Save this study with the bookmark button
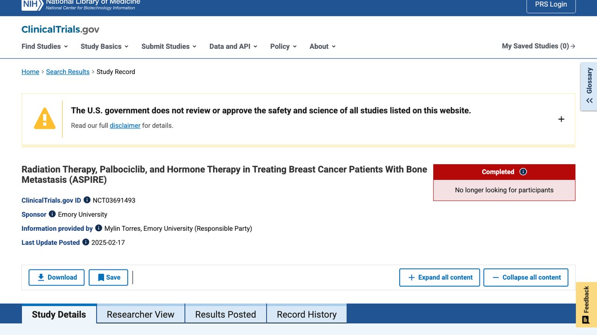597x335 pixels. (108, 277)
